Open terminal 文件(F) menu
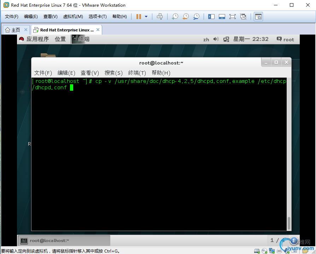This screenshot has width=316, height=254. [43, 73]
